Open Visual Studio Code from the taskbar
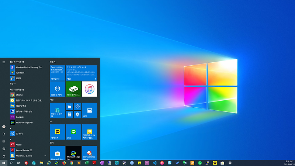The image size is (295, 166). (155, 163)
